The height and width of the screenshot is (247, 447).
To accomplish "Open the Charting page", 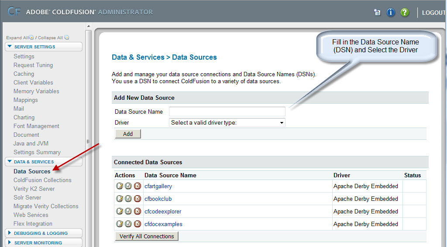I will 24,118.
